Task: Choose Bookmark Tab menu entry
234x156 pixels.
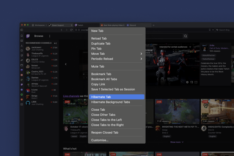Action: (x=117, y=74)
